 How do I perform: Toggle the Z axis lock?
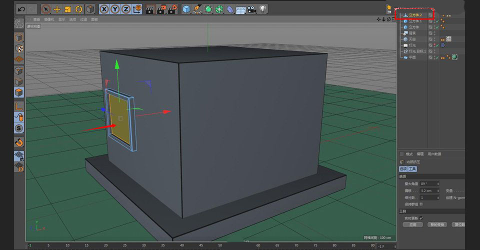[125, 9]
